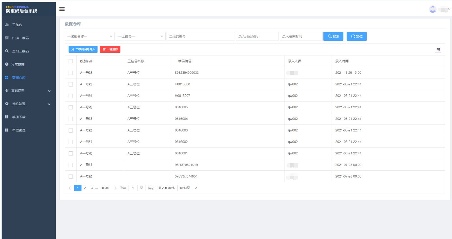Select the checkbox for row H0816008
The height and width of the screenshot is (239, 452).
click(x=71, y=84)
